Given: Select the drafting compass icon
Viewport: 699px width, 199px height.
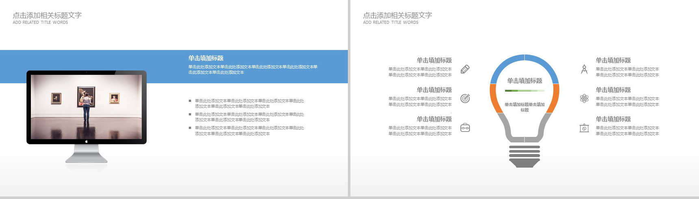Looking at the screenshot, I should (584, 69).
